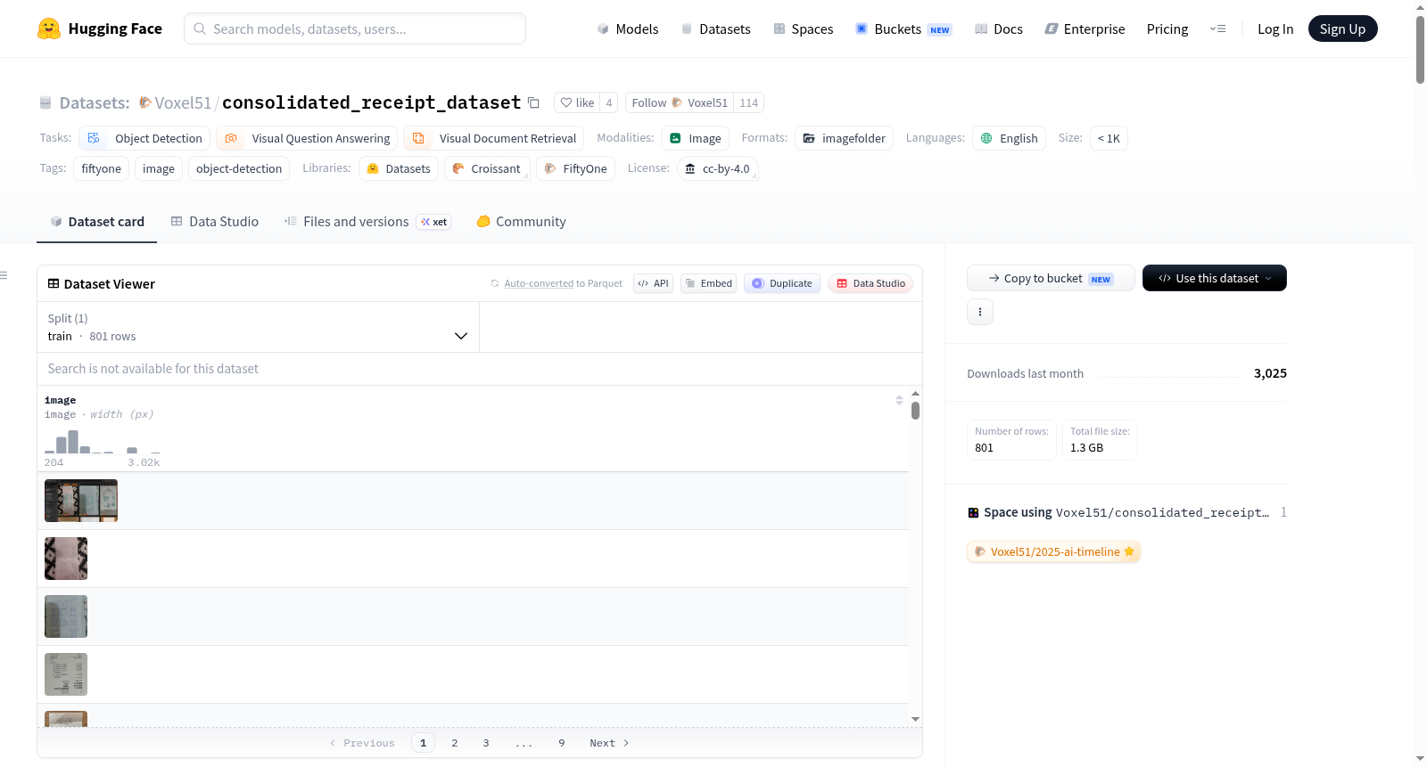
Task: Click the heart like button
Action: [577, 102]
